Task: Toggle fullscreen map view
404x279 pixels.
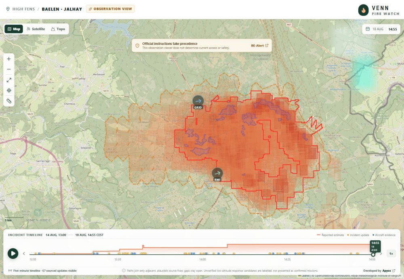Action: tap(9, 80)
